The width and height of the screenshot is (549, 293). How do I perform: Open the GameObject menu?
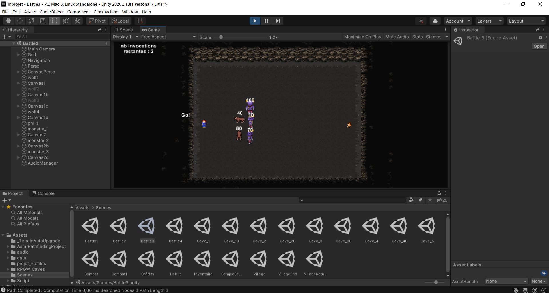(51, 12)
